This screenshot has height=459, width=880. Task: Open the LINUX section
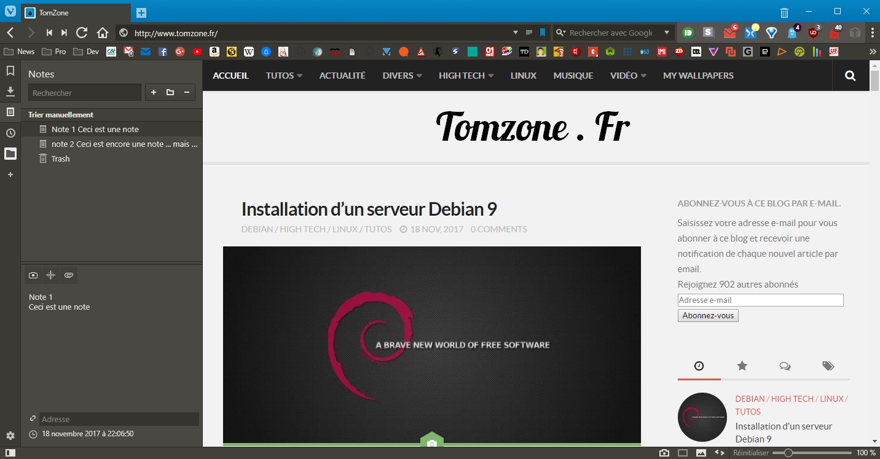pos(524,76)
